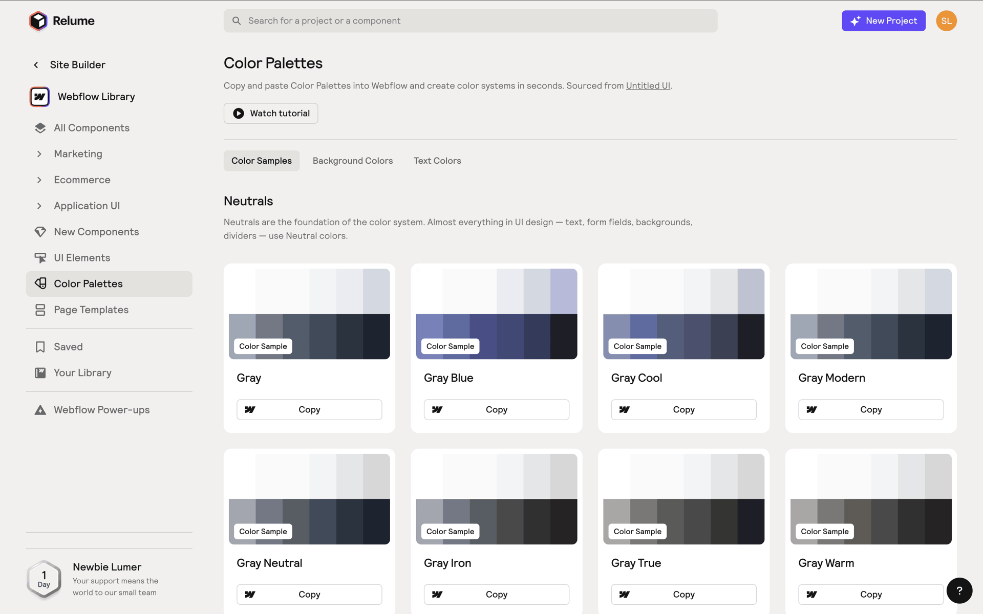Open the help question mark button
Screen dimensions: 983x614
959,590
